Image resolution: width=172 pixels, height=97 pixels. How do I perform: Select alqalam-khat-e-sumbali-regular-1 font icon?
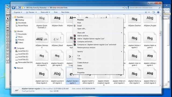pos(150,73)
